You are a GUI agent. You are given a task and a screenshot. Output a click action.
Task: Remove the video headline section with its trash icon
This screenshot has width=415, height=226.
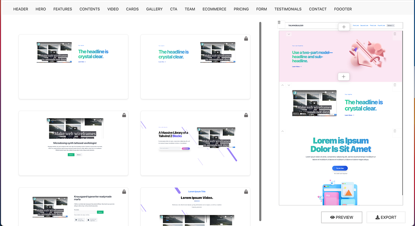395,85
